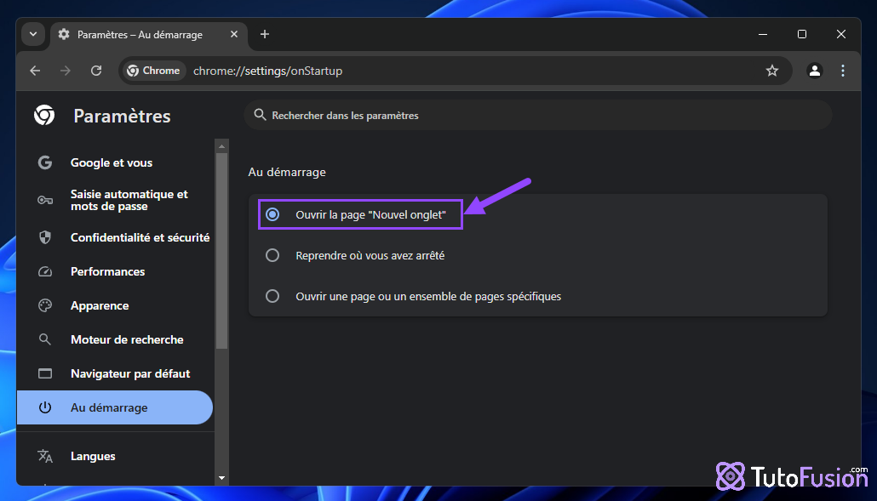The width and height of the screenshot is (877, 501).
Task: Minimize the Chrome window
Action: pos(762,35)
